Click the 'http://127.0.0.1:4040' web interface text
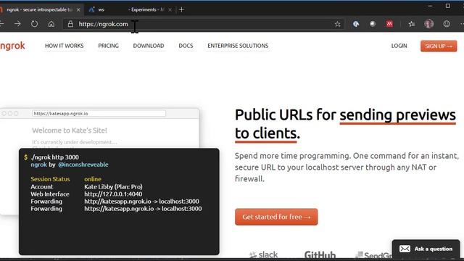This screenshot has height=261, width=464. tap(113, 194)
